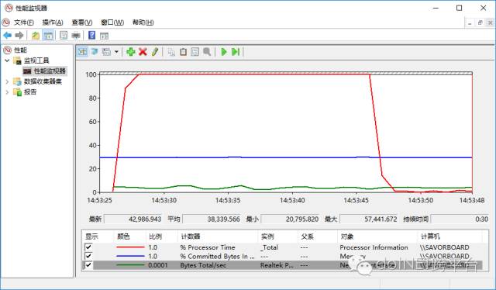Click the green color line of Bytes Total/sec
The width and height of the screenshot is (496, 290).
point(130,265)
